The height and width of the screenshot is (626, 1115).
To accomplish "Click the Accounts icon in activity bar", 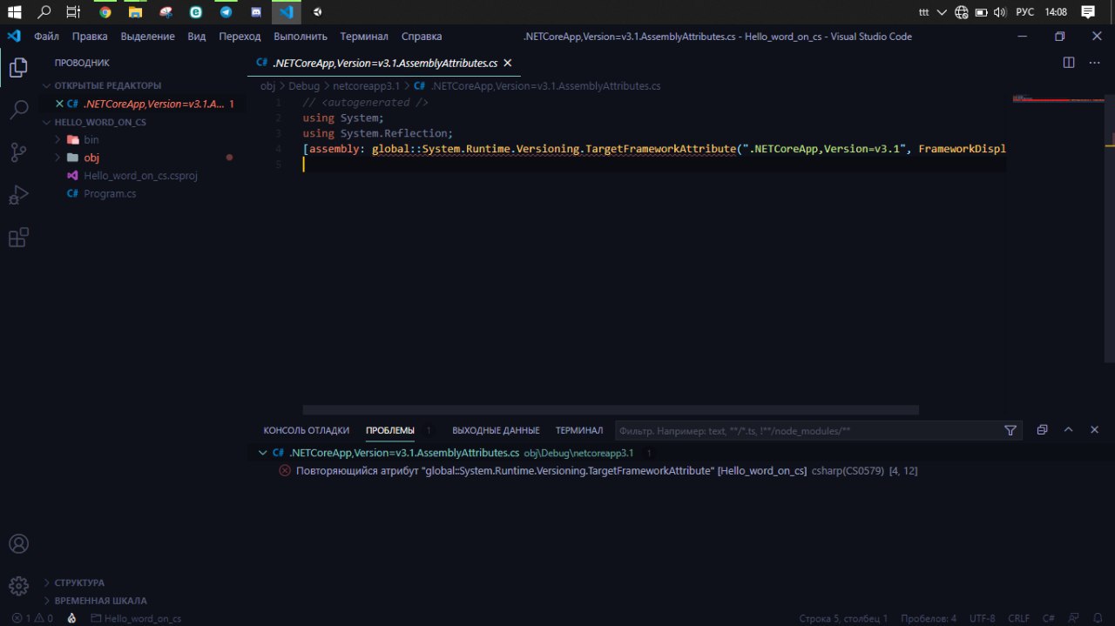I will (18, 544).
